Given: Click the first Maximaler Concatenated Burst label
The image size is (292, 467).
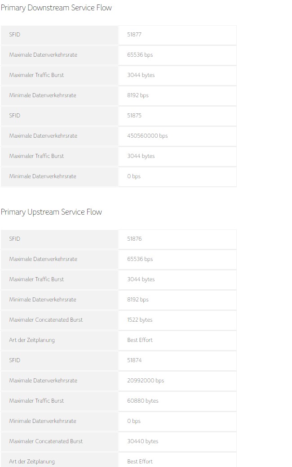Looking at the screenshot, I should [x=46, y=320].
